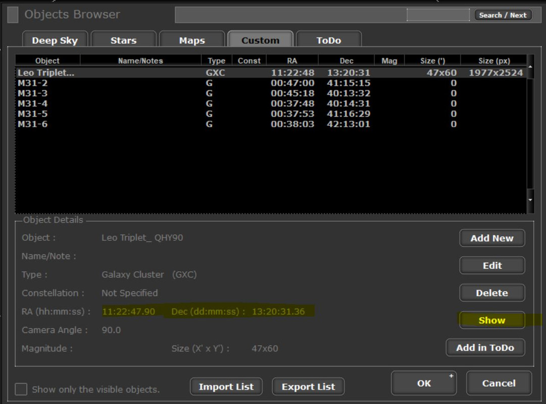Click size cell 1977x2524
This screenshot has height=404, width=546.
tap(495, 72)
